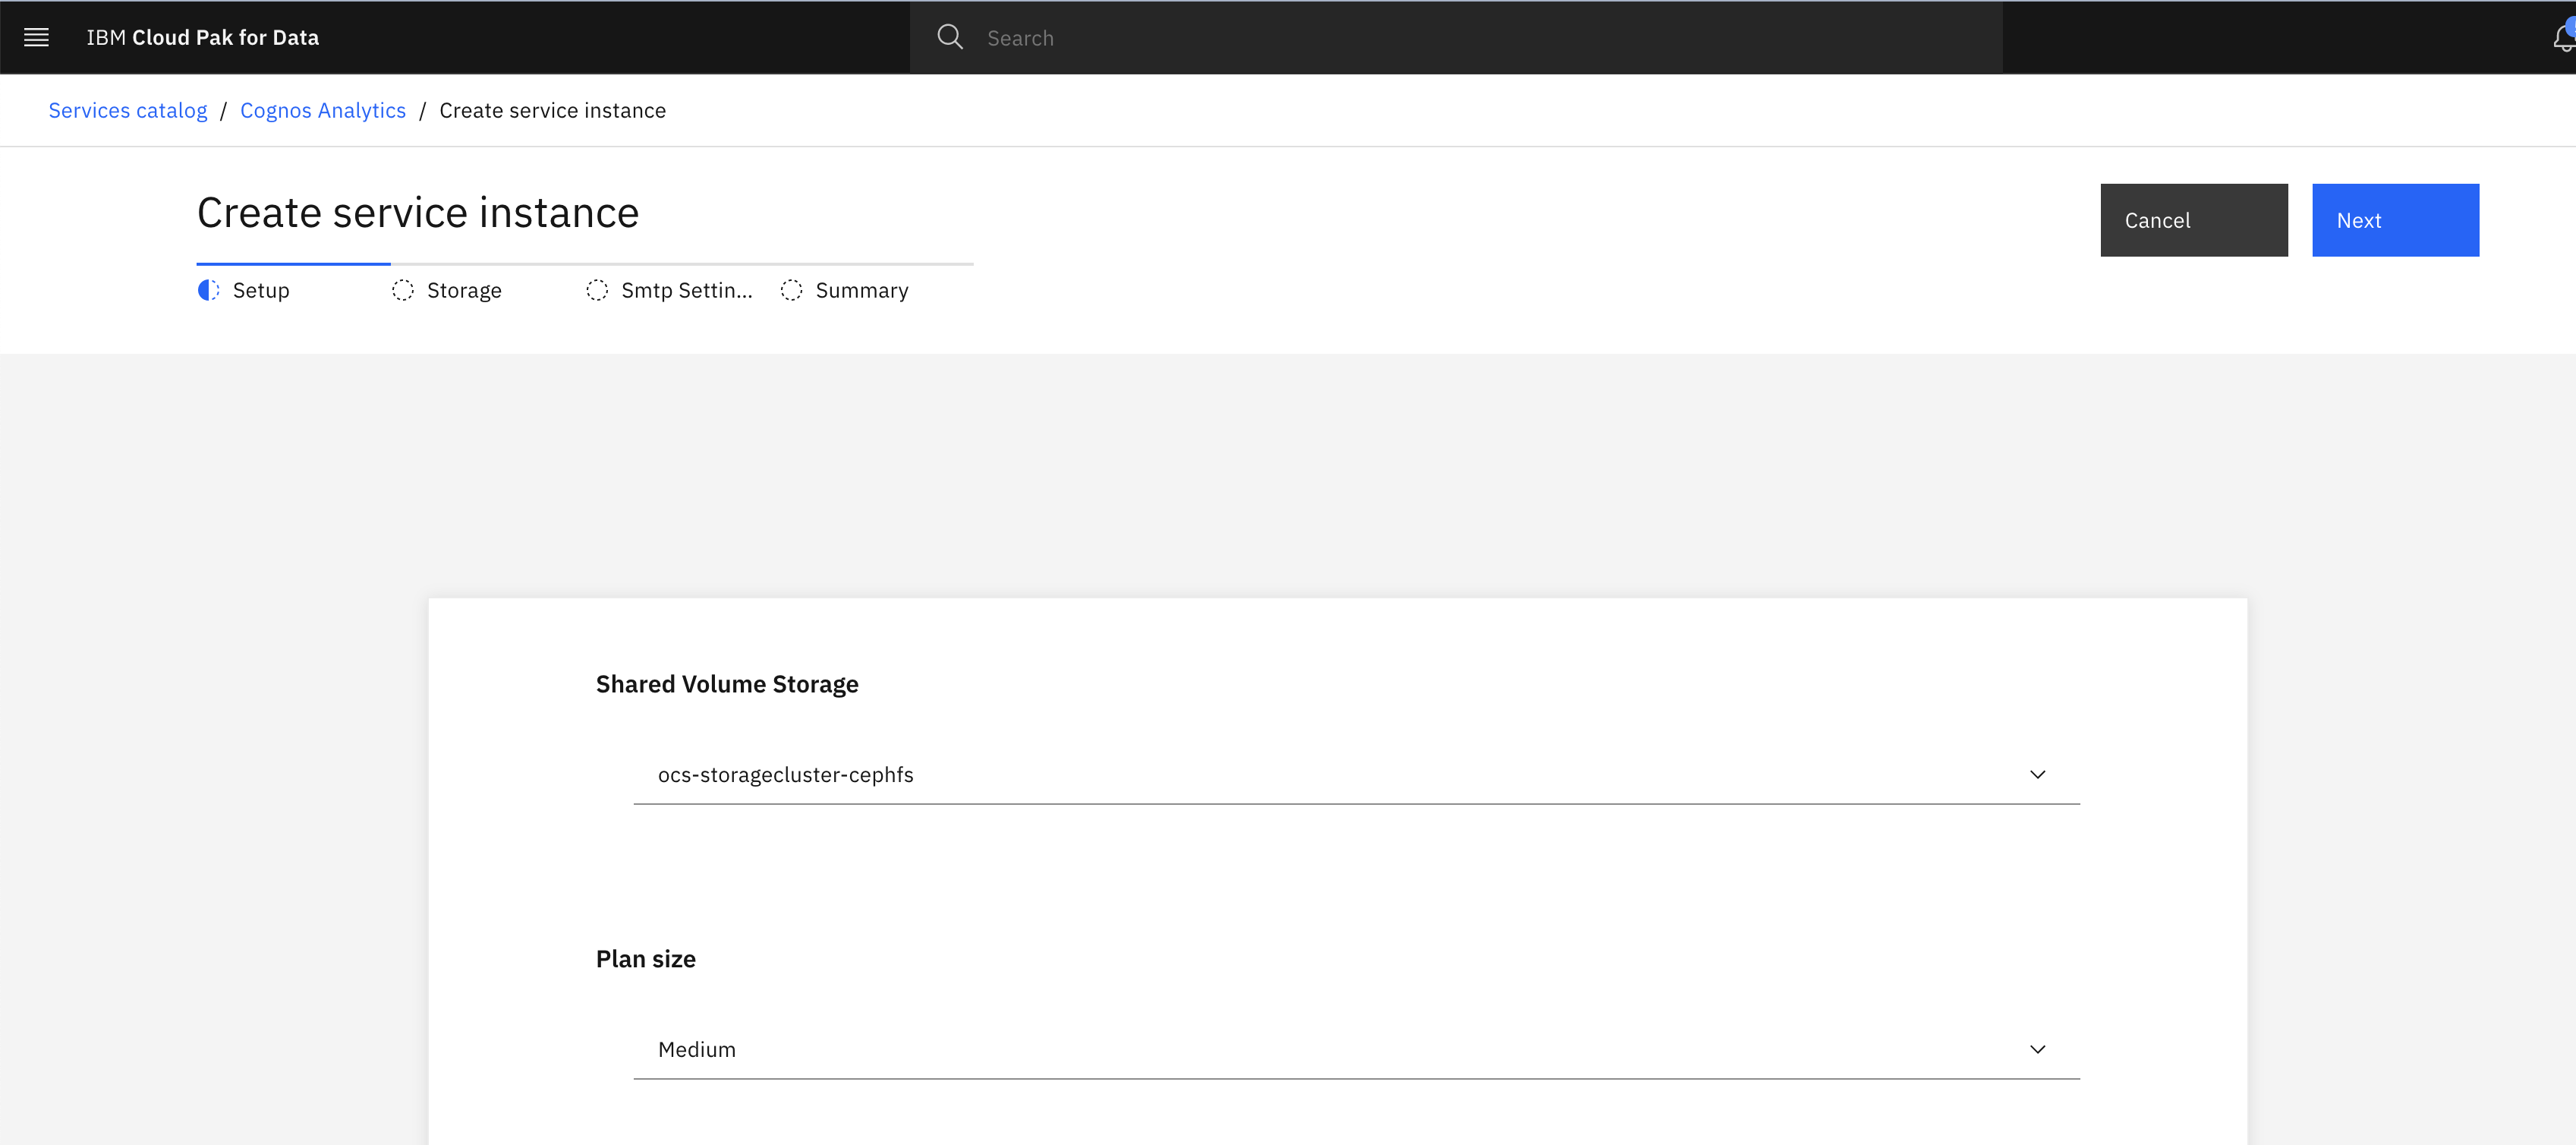Image resolution: width=2576 pixels, height=1145 pixels.
Task: Click the Storage step circle icon
Action: coord(402,290)
